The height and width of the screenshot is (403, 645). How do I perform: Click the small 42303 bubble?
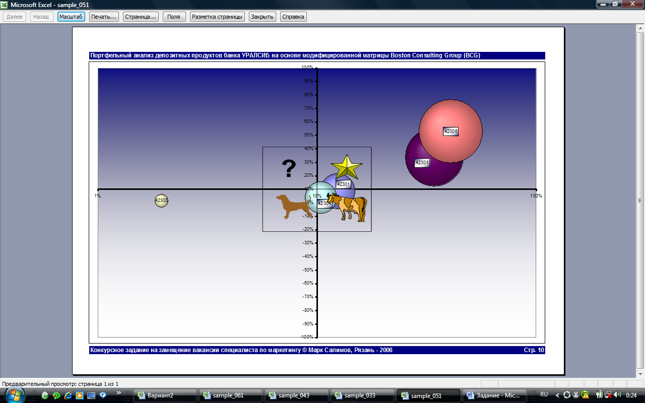coord(161,200)
